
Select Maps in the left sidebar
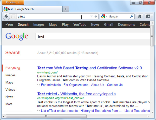[x=9, y=82]
